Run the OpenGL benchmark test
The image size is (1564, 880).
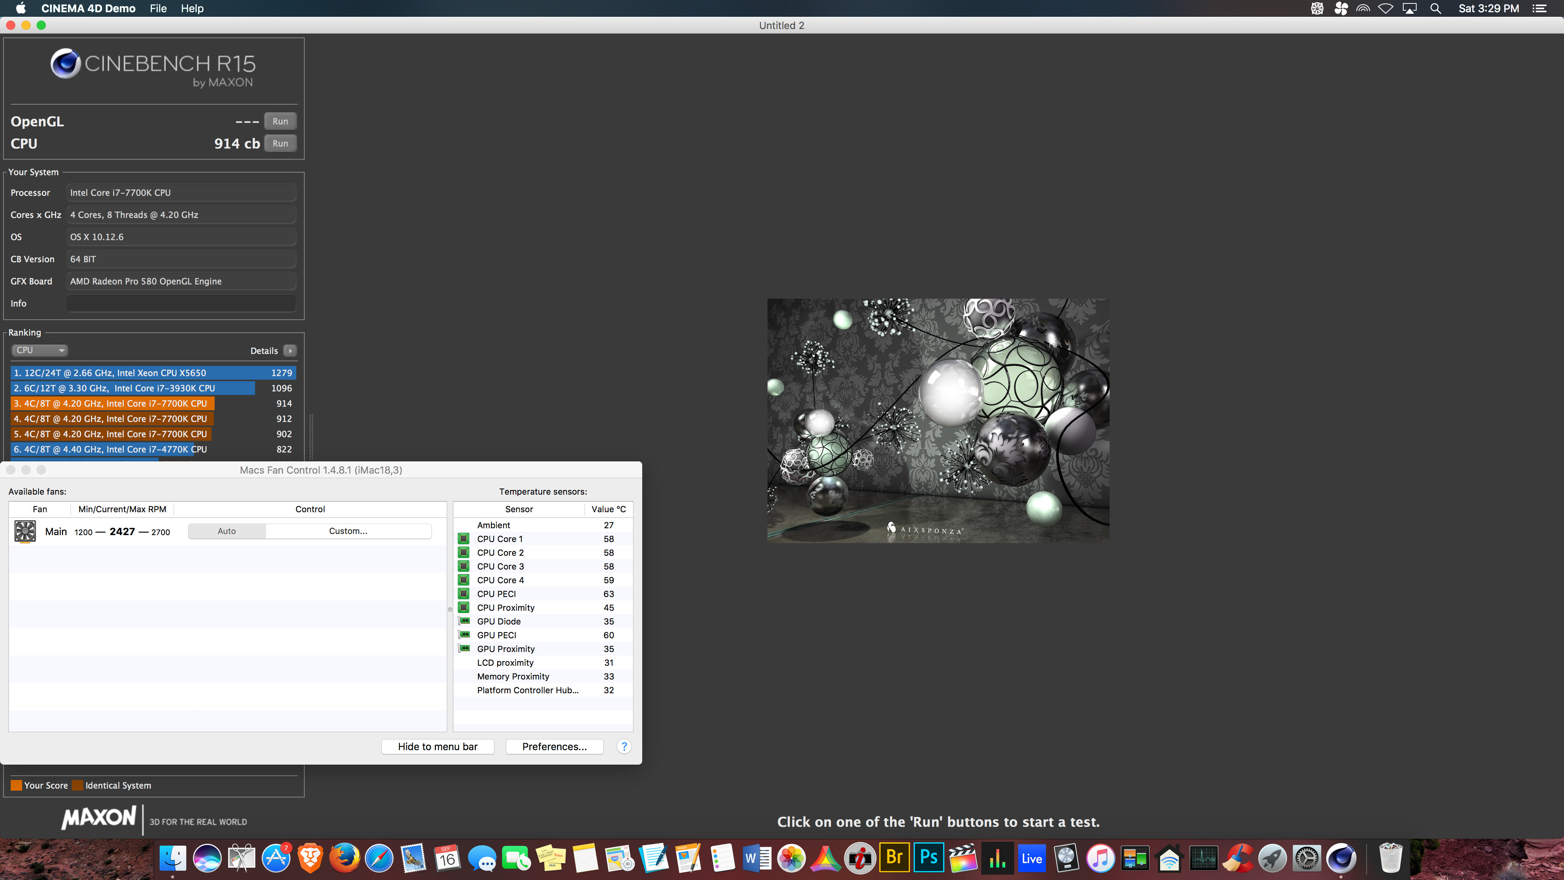click(280, 121)
